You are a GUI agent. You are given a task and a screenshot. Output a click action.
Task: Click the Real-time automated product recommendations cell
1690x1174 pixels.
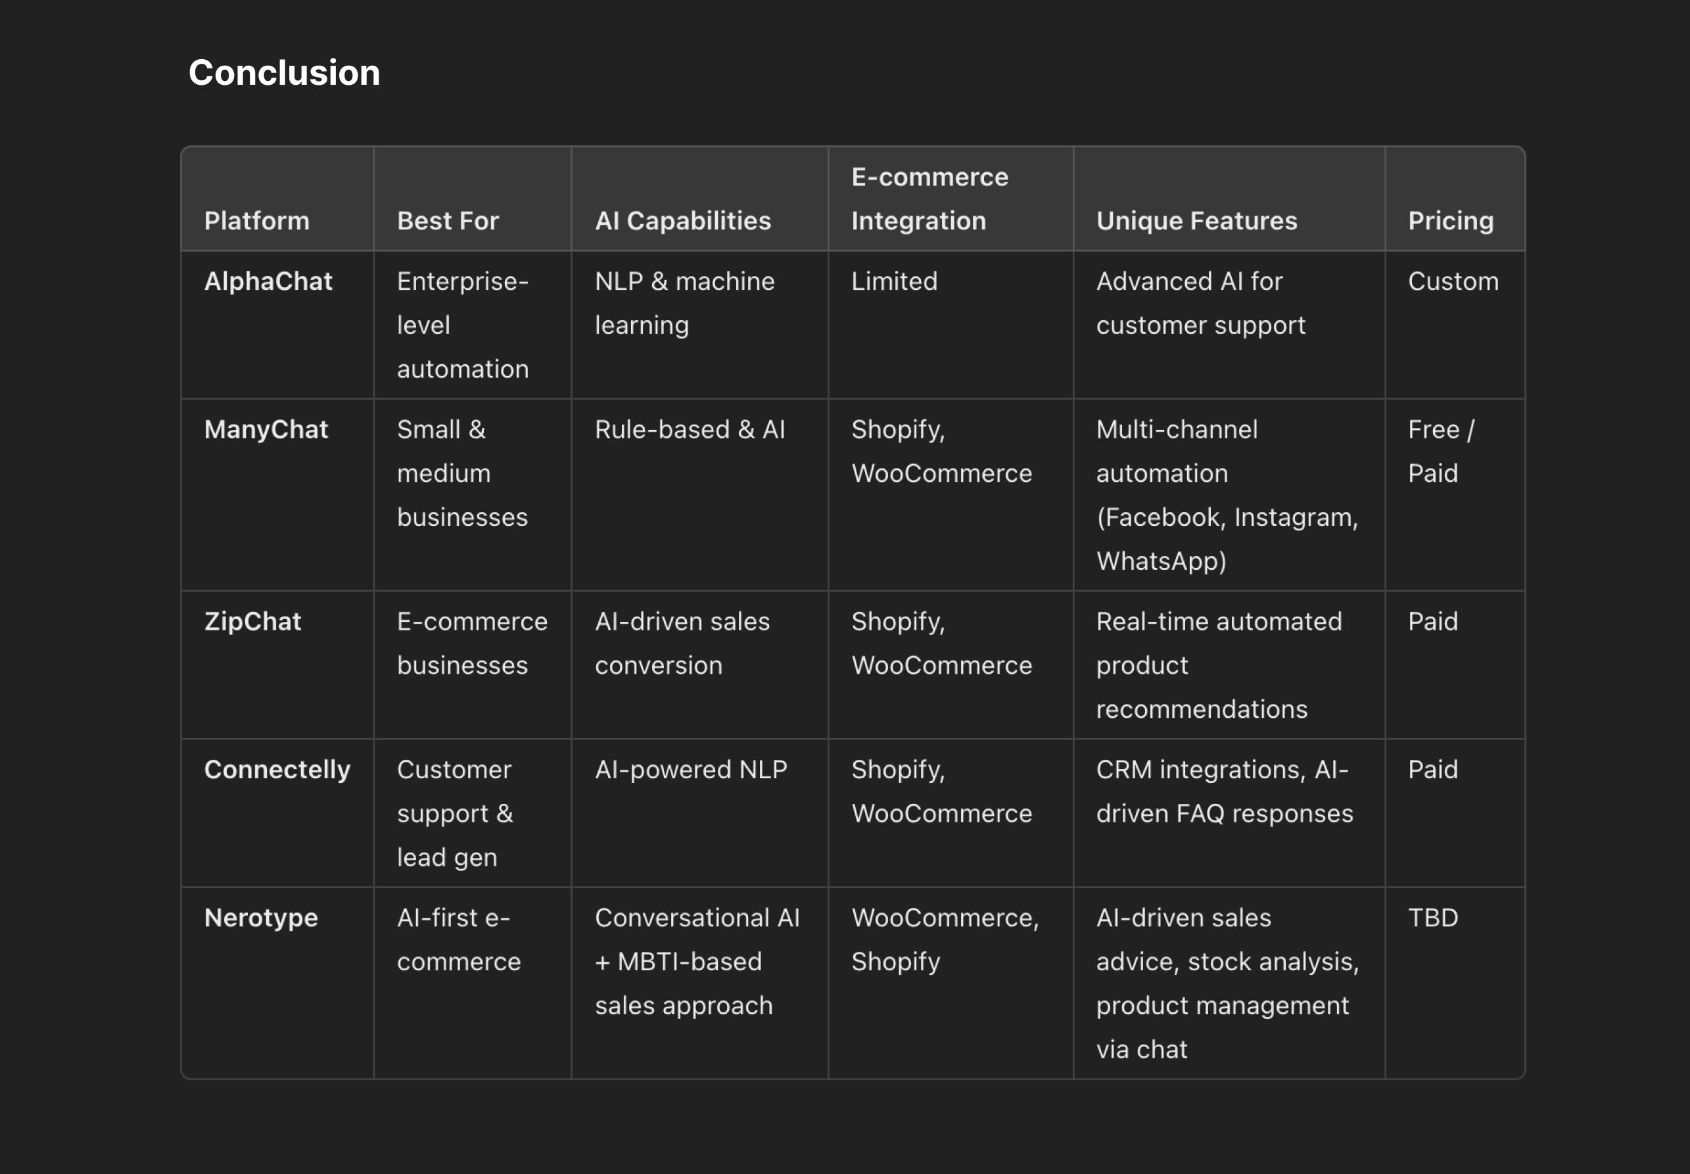tap(1219, 665)
